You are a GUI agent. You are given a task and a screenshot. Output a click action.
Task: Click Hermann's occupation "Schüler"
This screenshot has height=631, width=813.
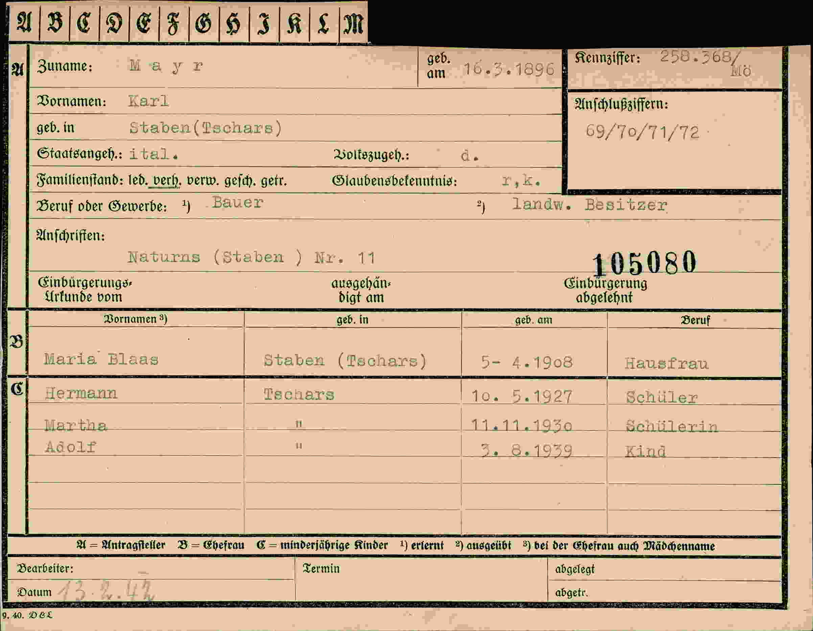[x=661, y=398]
